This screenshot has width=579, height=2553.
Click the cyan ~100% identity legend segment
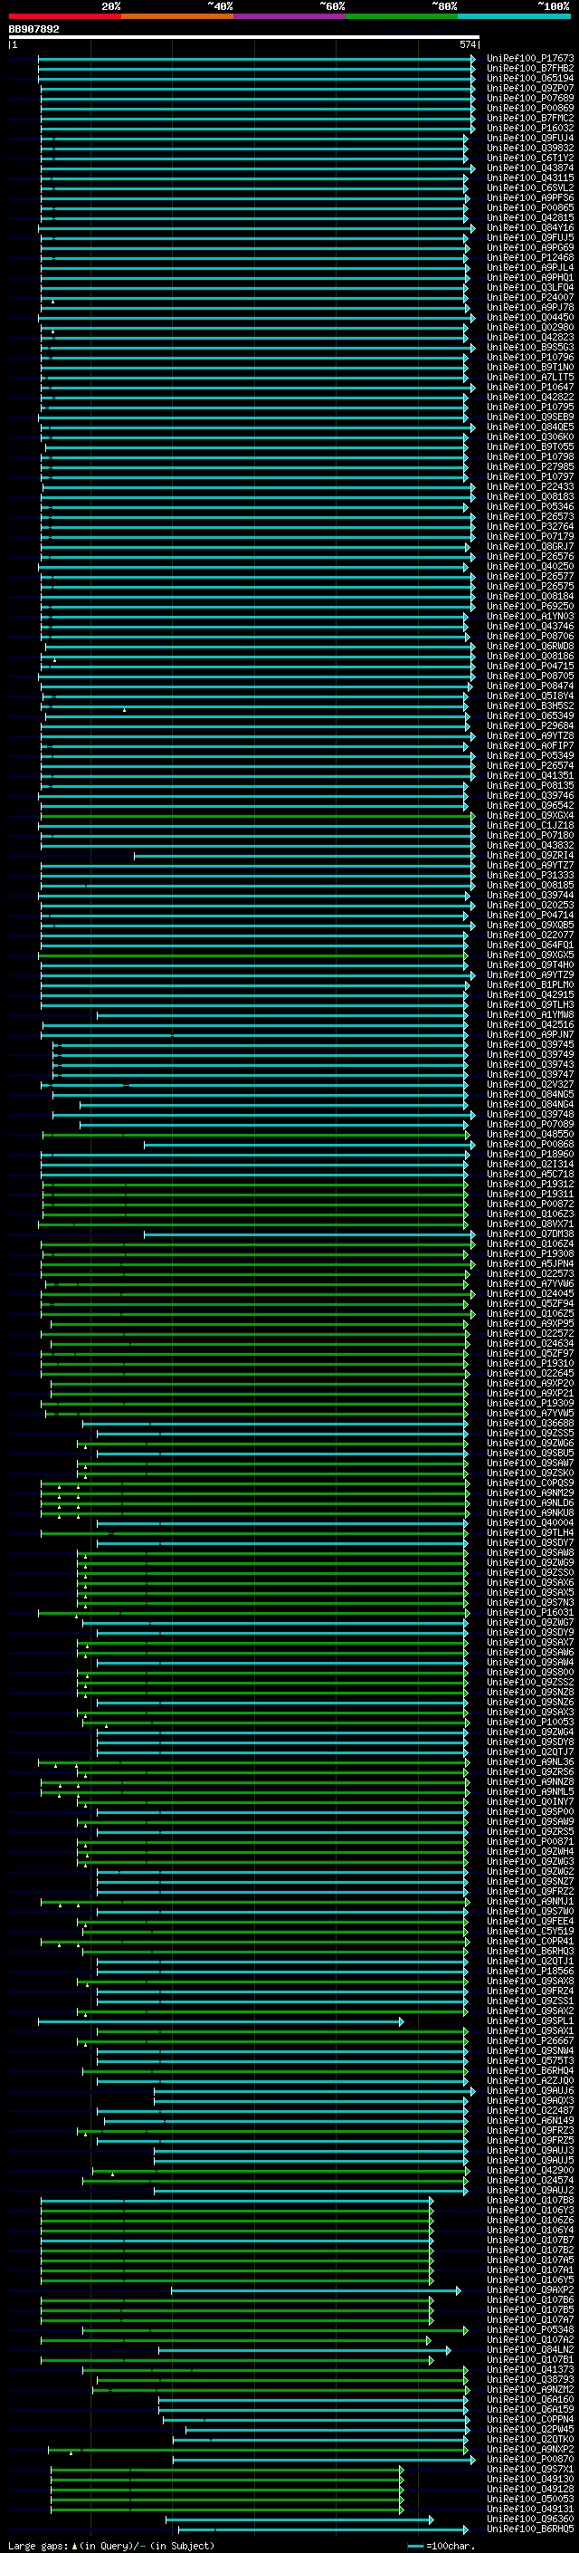pyautogui.click(x=515, y=17)
